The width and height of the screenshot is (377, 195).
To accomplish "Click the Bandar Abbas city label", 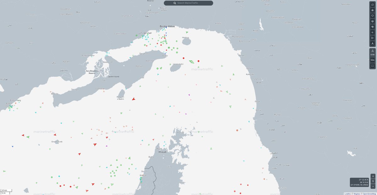I will (167, 26).
